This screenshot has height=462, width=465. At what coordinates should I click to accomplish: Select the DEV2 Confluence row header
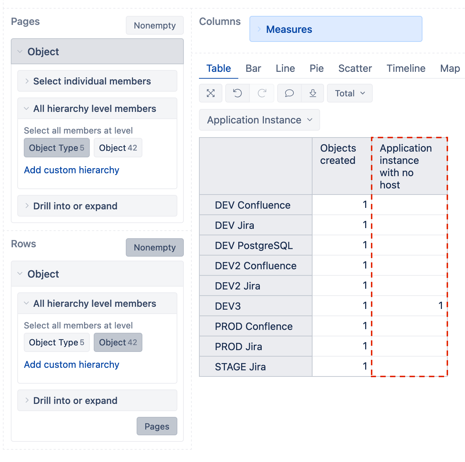click(x=256, y=266)
